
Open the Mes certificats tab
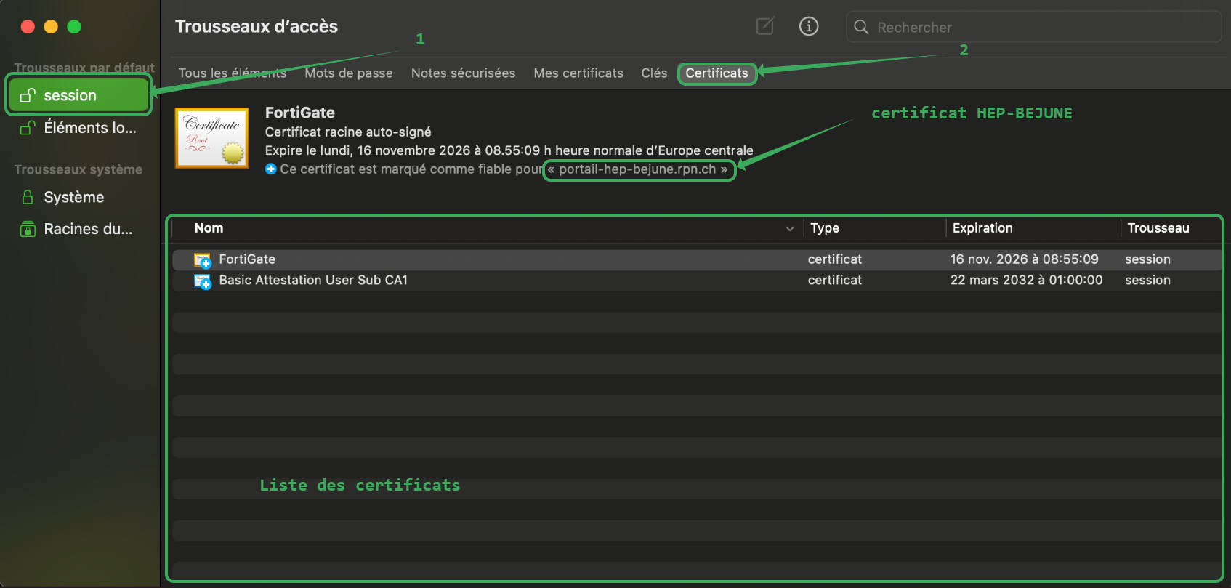point(578,73)
